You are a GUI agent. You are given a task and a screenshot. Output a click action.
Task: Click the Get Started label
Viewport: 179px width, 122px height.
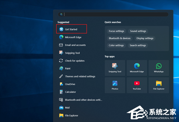point(71,29)
